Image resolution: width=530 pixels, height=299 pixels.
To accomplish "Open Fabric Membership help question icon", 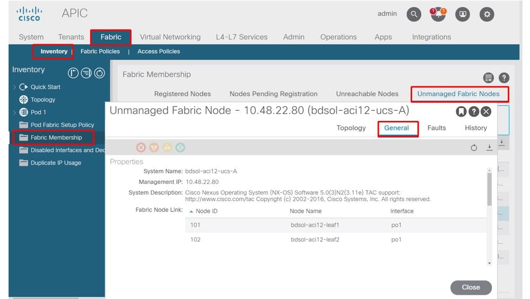I will 504,78.
